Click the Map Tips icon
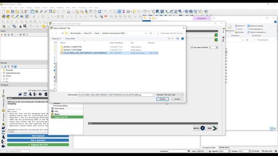This screenshot has width=278, height=156. point(134,12)
